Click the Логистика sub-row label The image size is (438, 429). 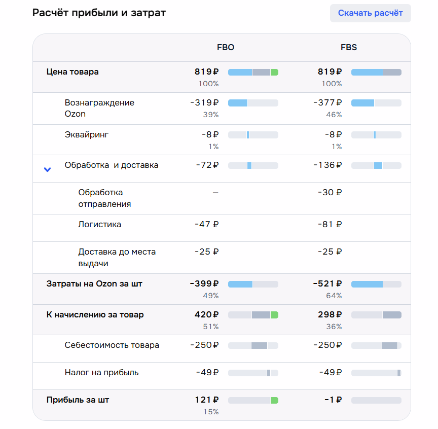[100, 224]
